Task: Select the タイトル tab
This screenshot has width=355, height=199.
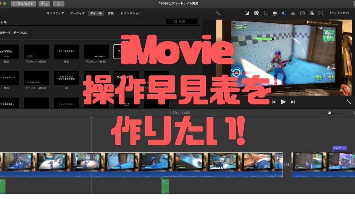Action: click(x=96, y=13)
